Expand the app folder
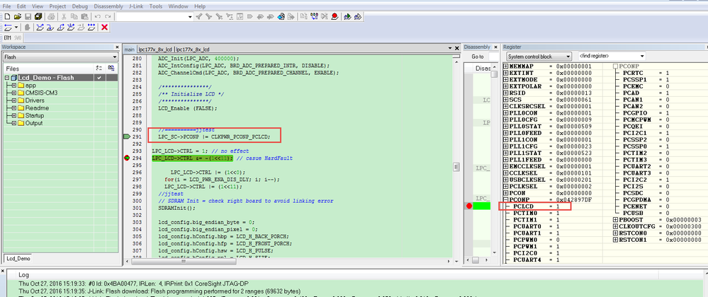 click(14, 85)
